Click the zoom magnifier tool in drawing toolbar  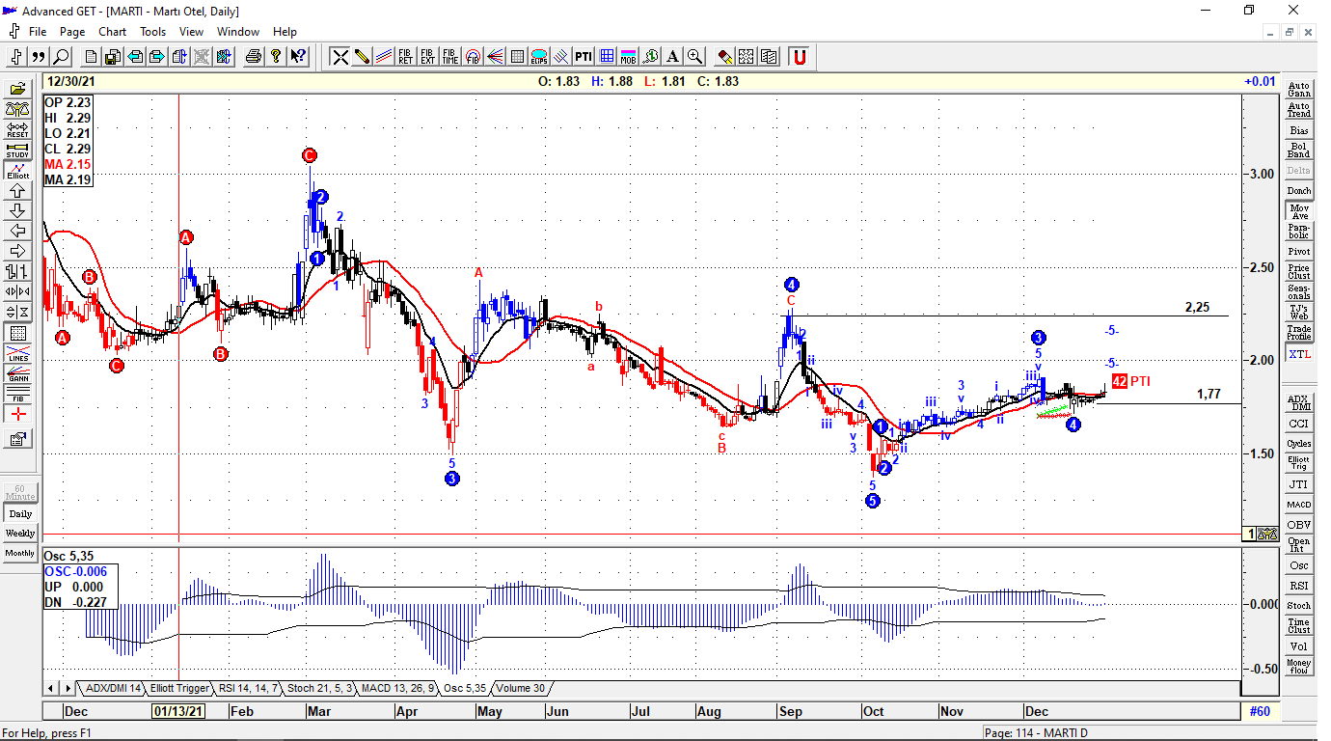click(694, 56)
